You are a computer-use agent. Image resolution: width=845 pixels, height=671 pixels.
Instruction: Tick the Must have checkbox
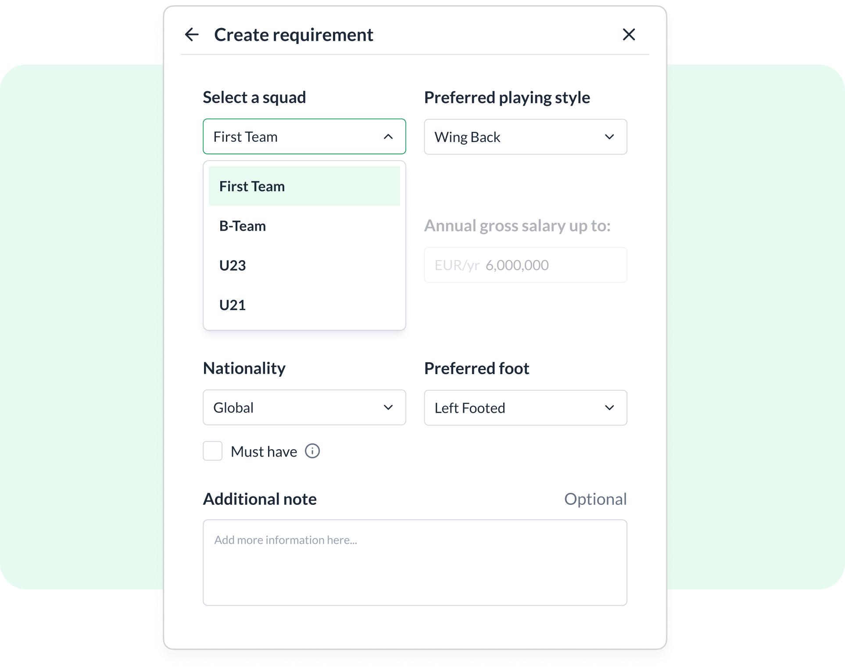(213, 451)
